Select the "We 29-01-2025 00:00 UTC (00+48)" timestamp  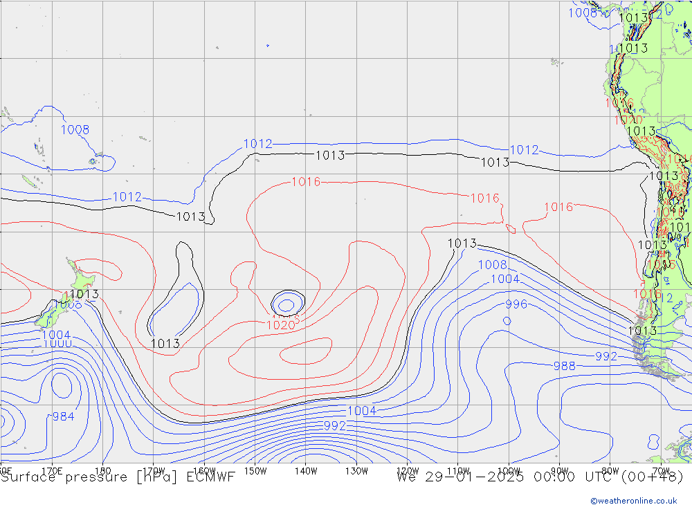click(x=540, y=477)
